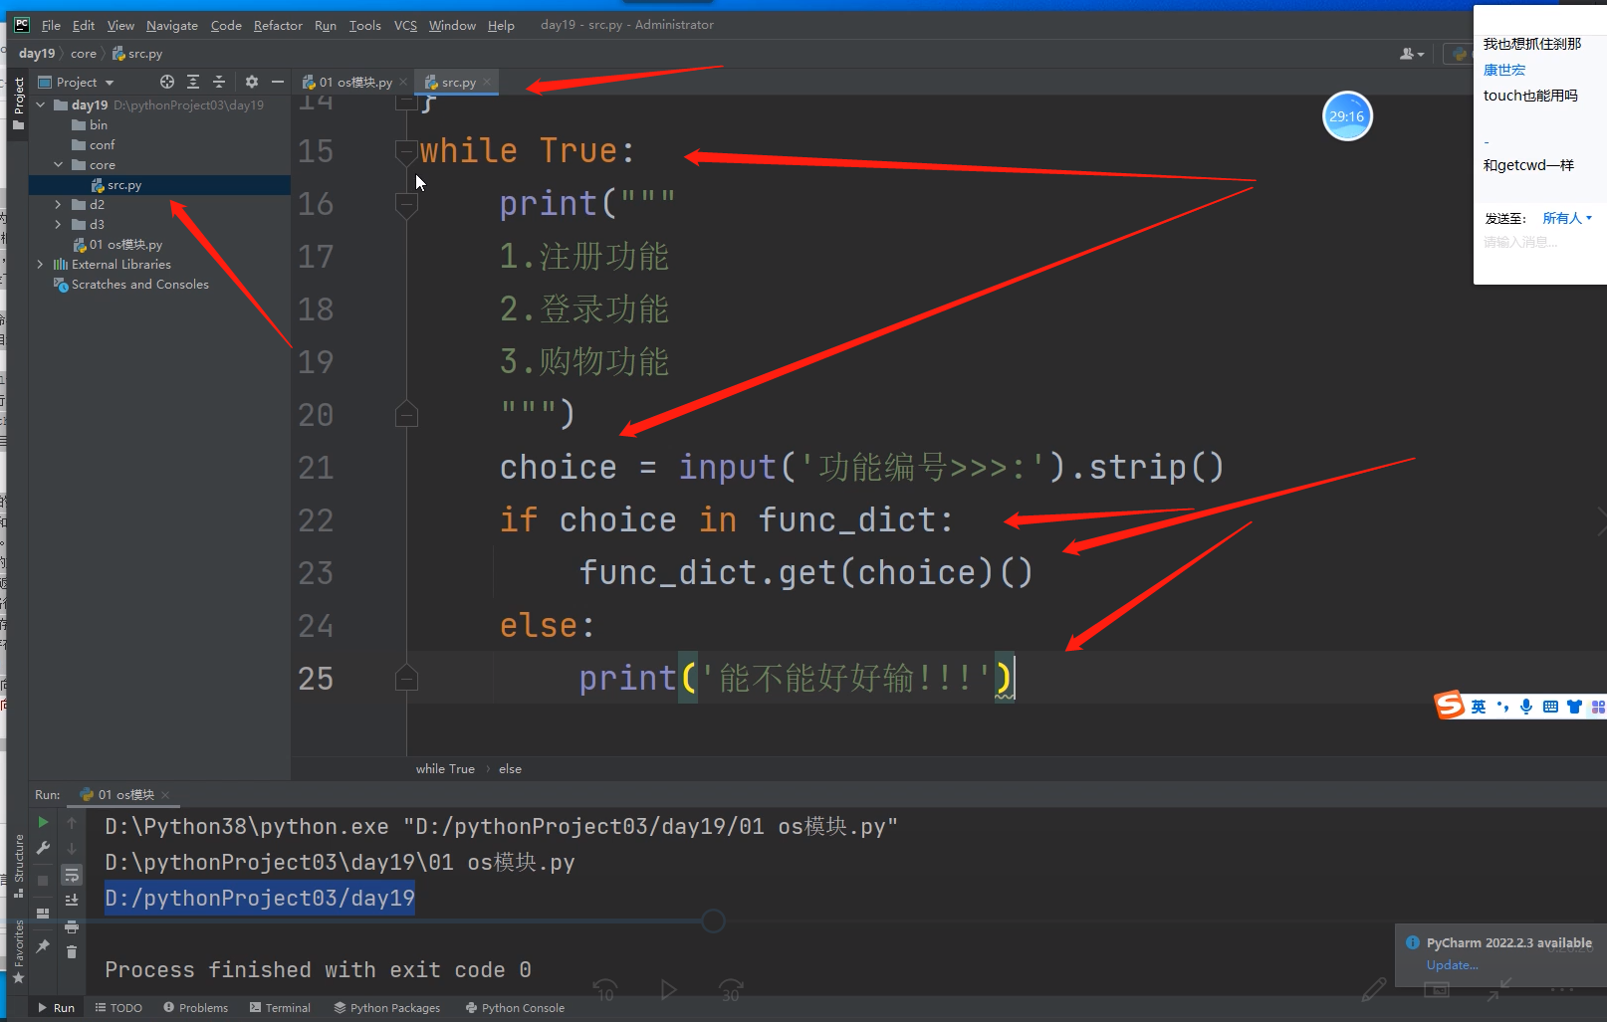Click the up stack trace arrow

click(x=72, y=823)
